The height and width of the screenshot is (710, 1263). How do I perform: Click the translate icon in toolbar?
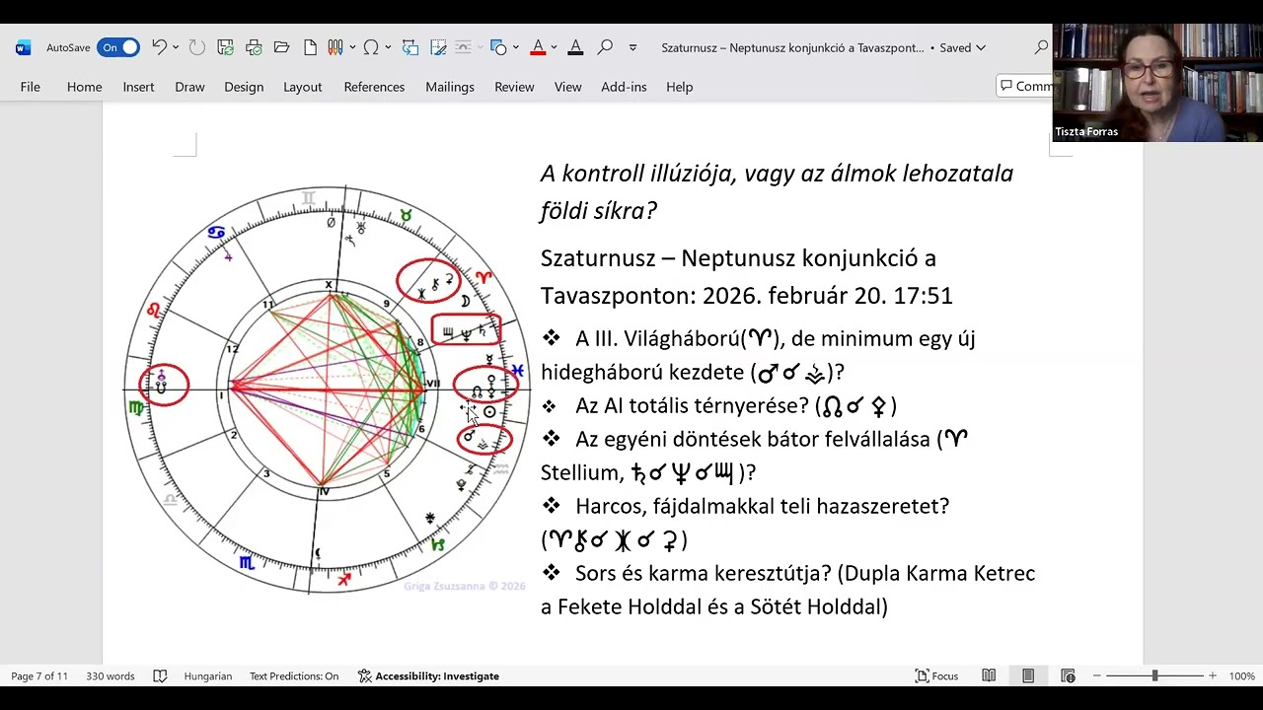coord(410,47)
